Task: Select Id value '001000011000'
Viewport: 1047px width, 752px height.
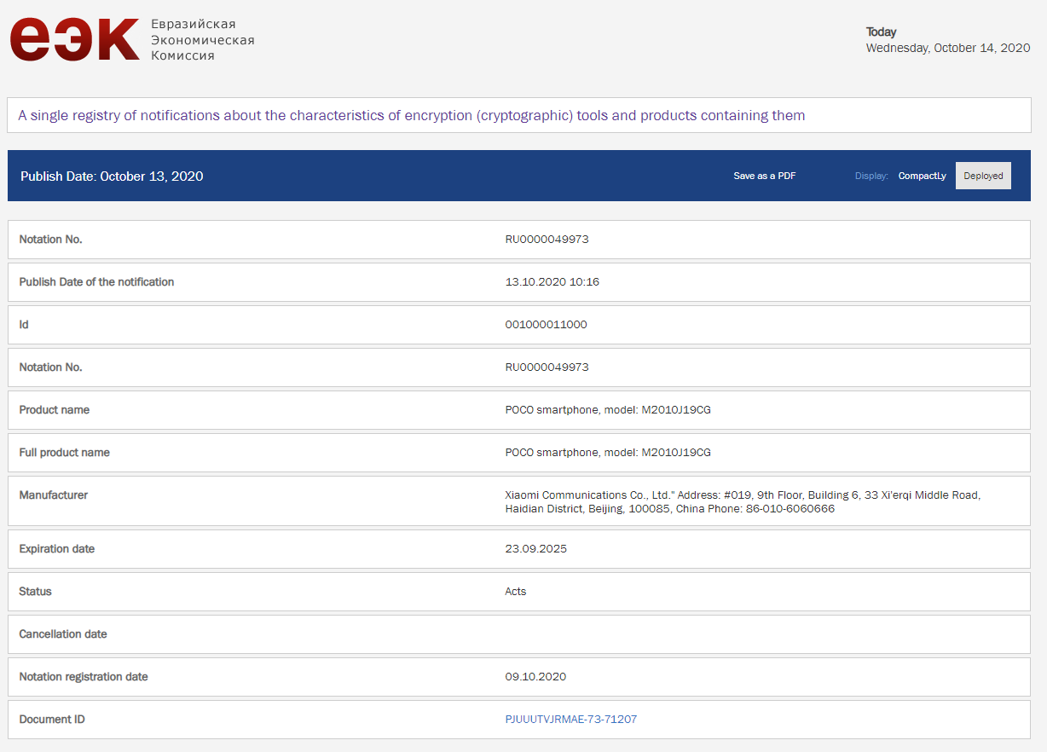Action: (547, 325)
